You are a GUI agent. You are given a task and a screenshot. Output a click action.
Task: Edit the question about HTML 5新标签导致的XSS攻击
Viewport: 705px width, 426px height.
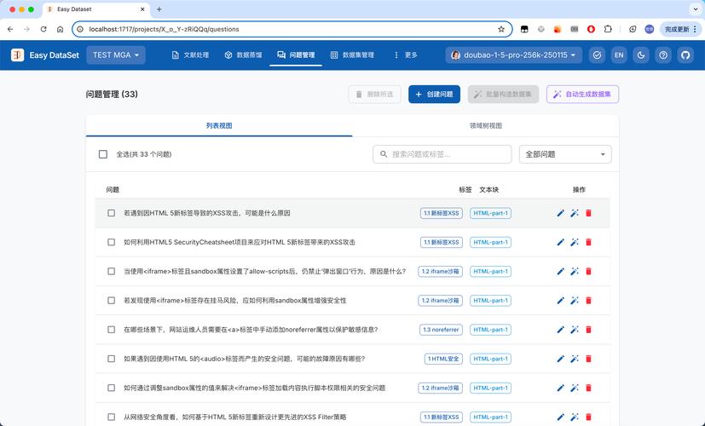point(560,213)
